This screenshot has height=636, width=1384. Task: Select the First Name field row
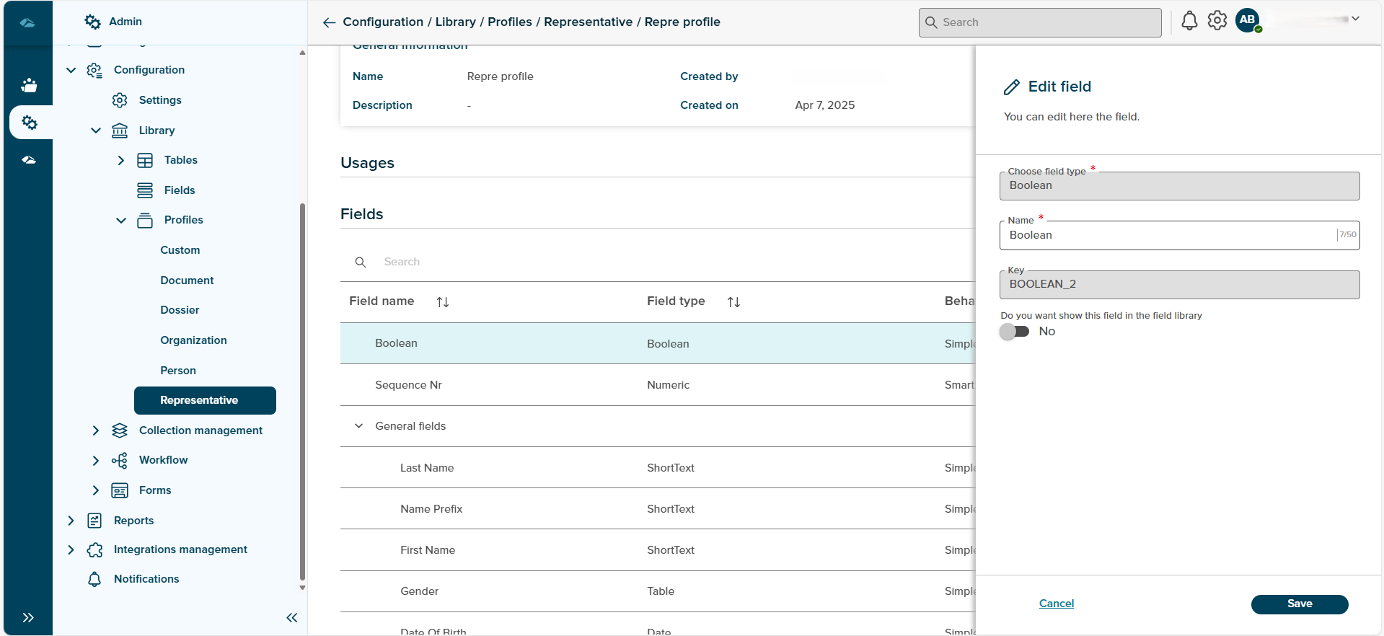pyautogui.click(x=658, y=550)
